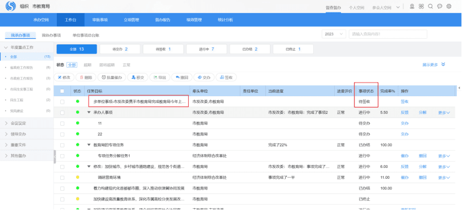
Task: Switch to 立项管理 nav tab
Action: pyautogui.click(x=131, y=20)
